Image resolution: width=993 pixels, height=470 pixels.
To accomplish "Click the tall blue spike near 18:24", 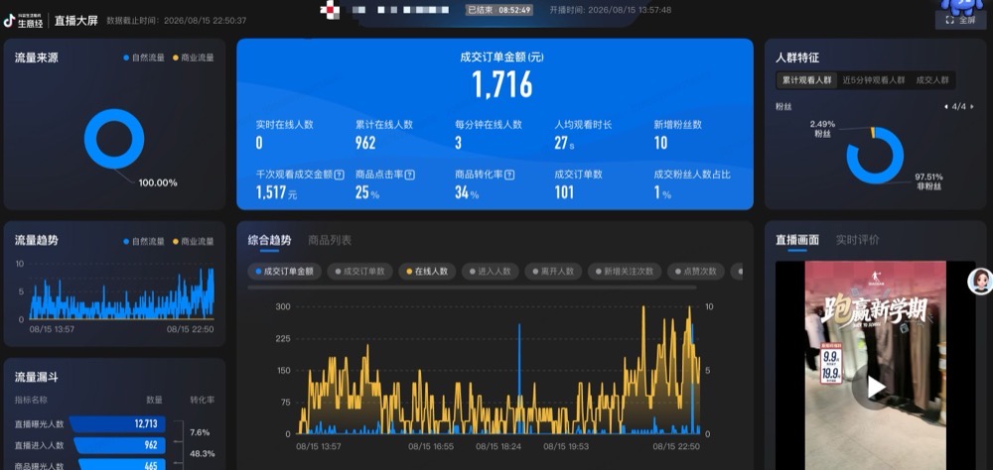I will pyautogui.click(x=519, y=378).
